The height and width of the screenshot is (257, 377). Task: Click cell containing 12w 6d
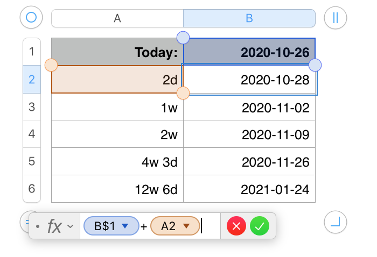(x=117, y=189)
